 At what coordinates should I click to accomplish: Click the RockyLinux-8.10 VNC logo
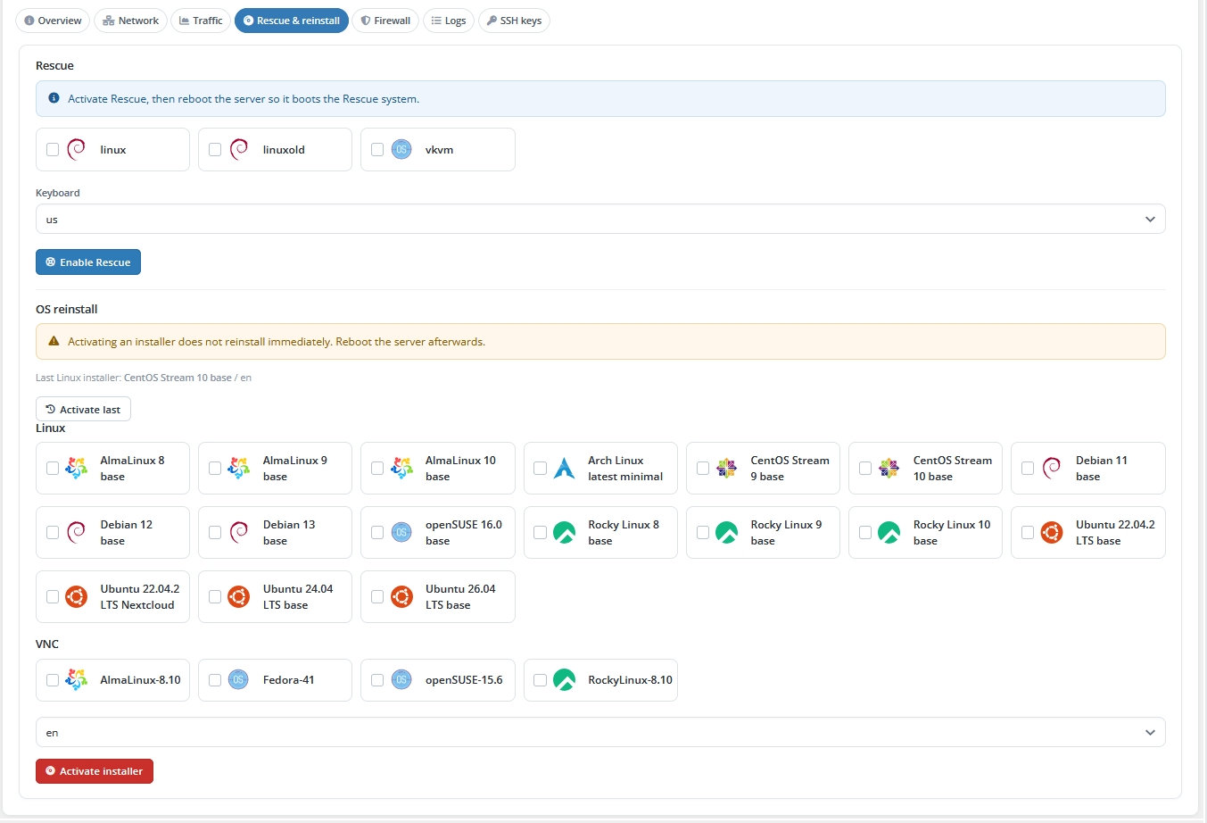pyautogui.click(x=564, y=679)
